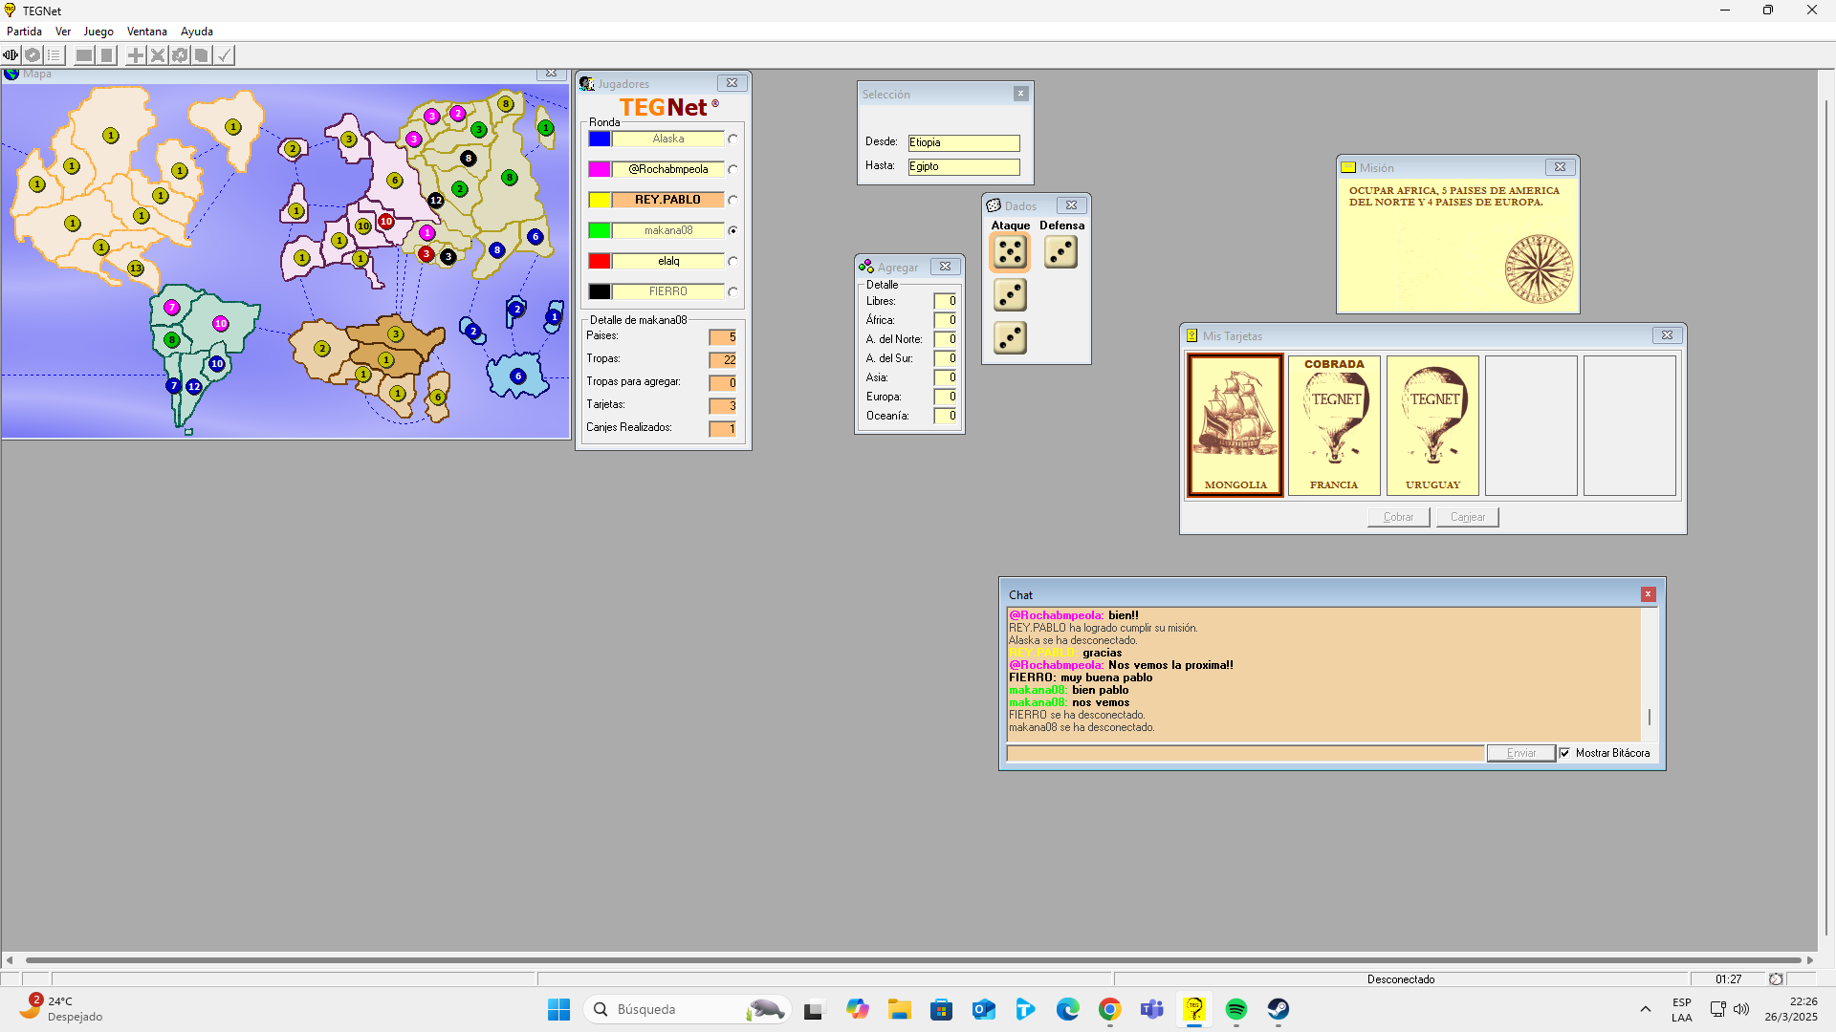Open the Ventana menu
1836x1032 pixels.
click(147, 32)
